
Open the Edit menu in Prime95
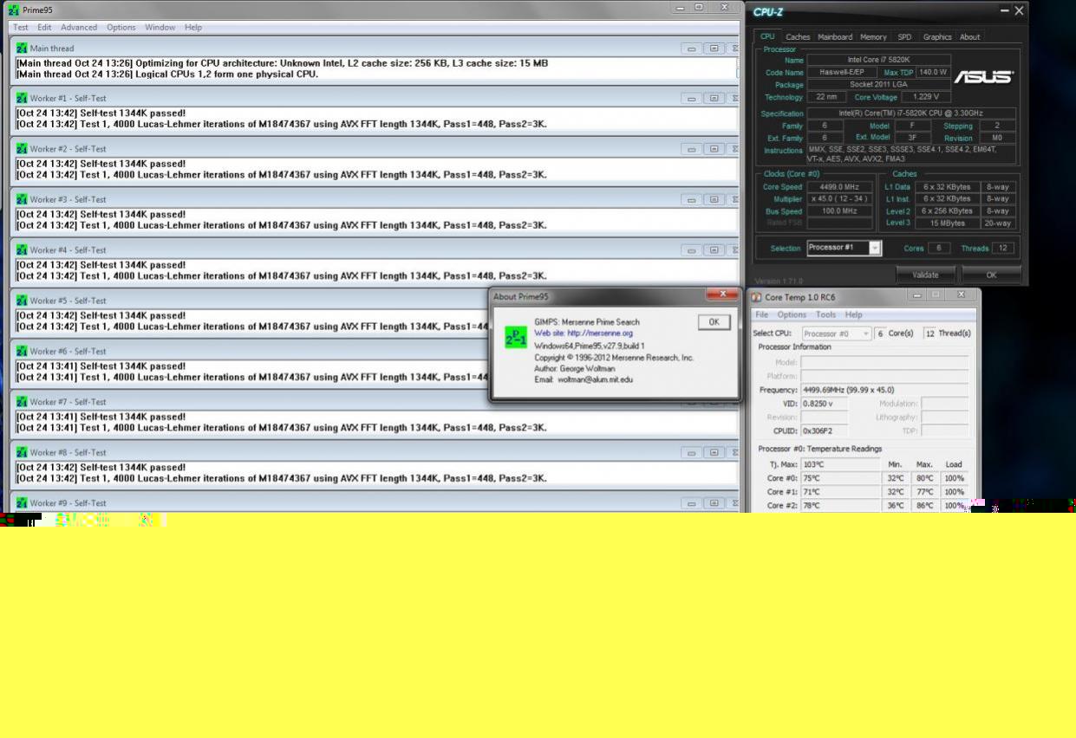(x=44, y=27)
